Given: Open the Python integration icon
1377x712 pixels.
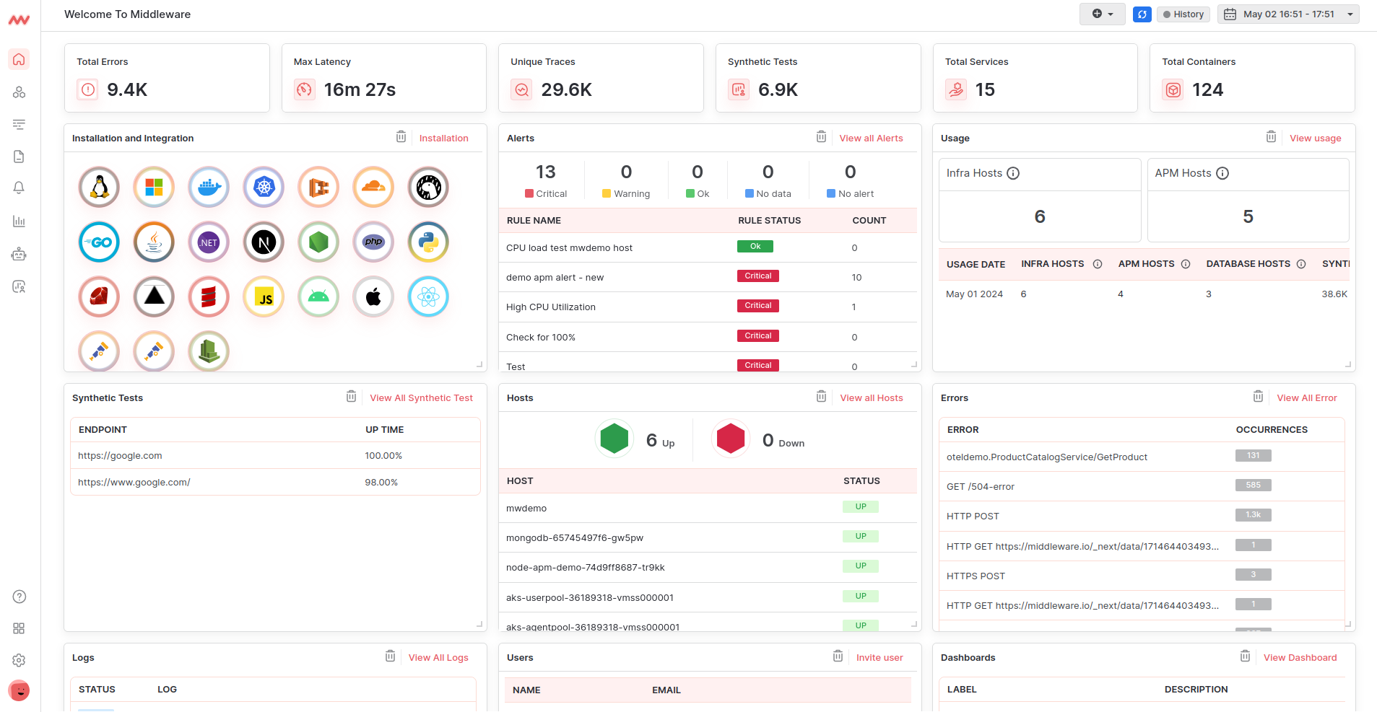Looking at the screenshot, I should [428, 242].
